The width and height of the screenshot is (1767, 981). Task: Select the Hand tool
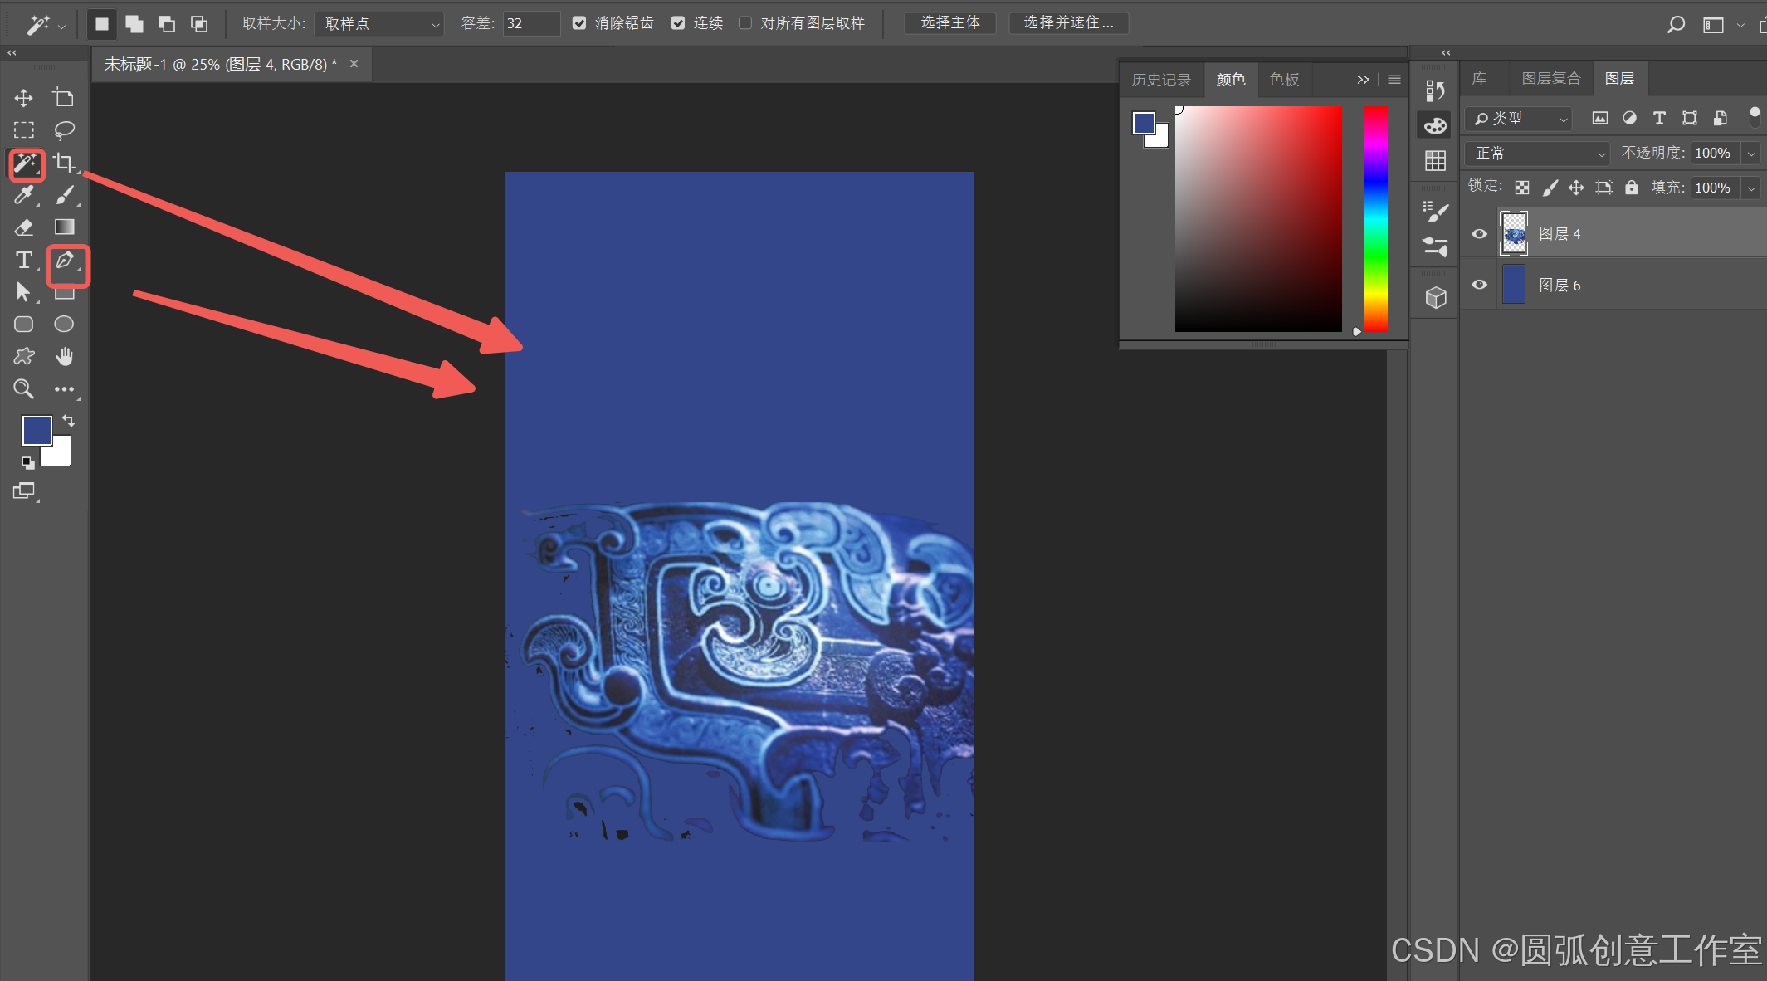(64, 357)
